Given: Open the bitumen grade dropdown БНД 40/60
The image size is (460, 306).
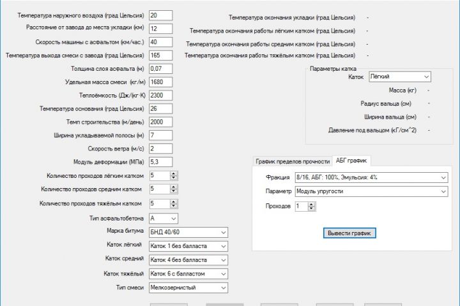Looking at the screenshot, I should pyautogui.click(x=188, y=232).
